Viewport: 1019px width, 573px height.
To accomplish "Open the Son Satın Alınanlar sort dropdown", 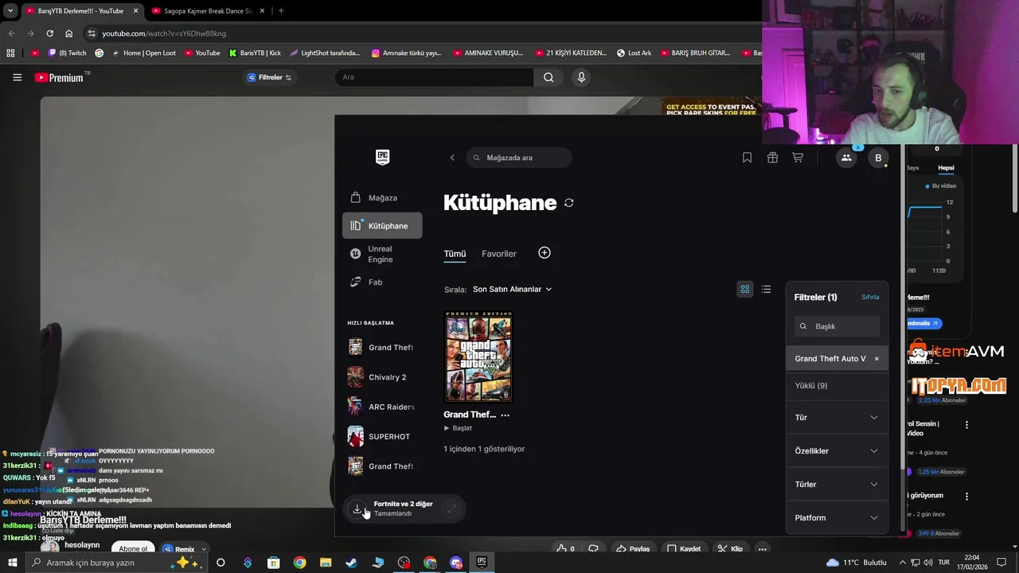I will pyautogui.click(x=512, y=289).
